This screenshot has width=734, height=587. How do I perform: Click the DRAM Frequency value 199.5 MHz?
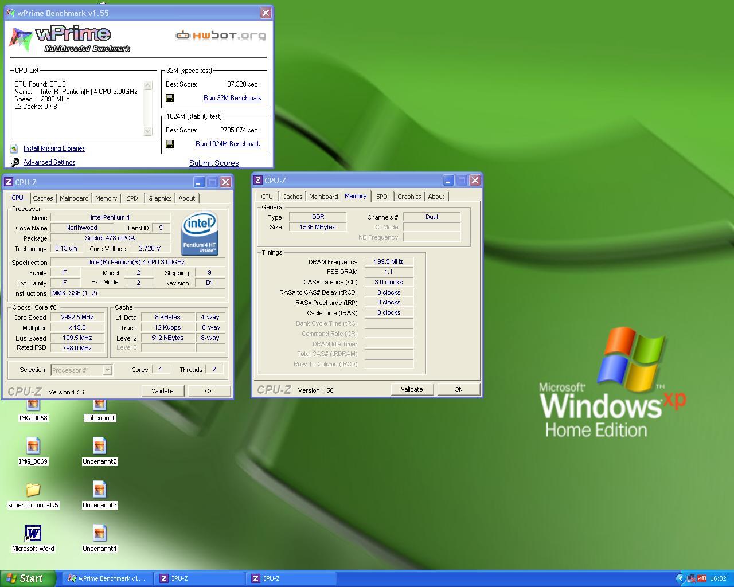389,262
